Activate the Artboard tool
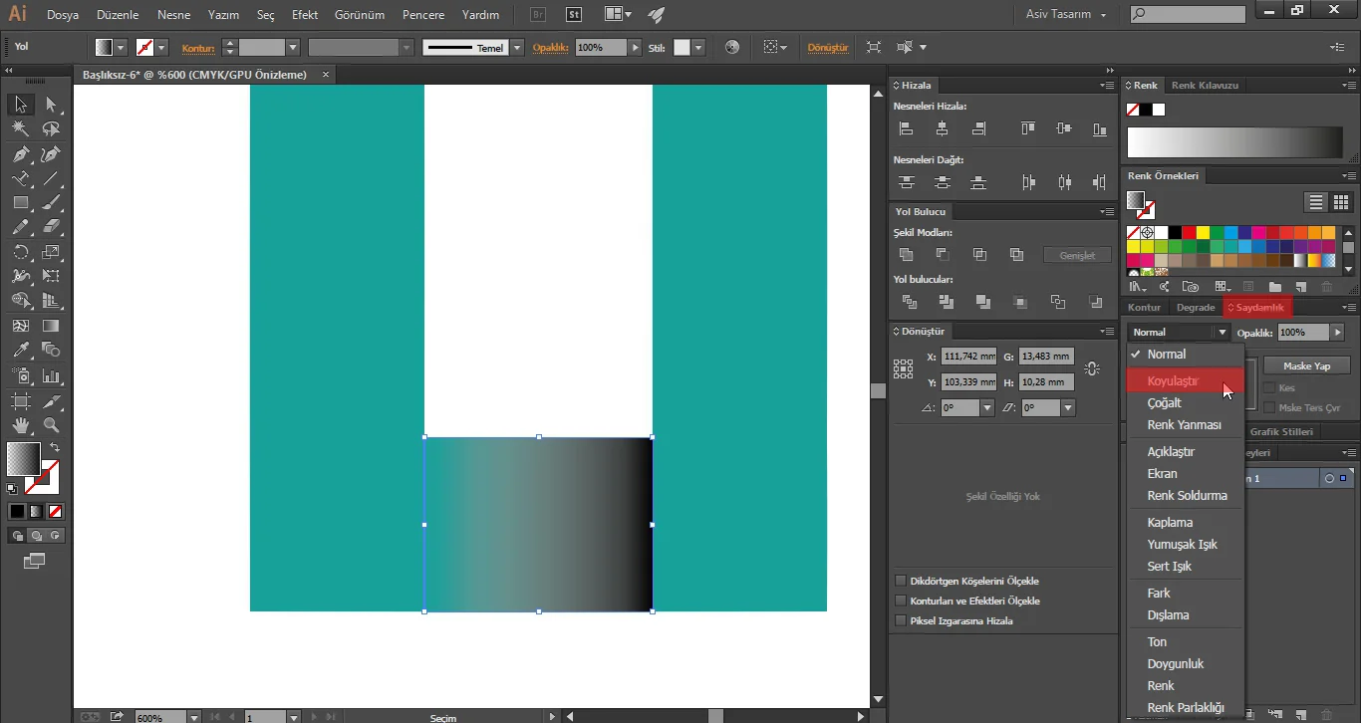Image resolution: width=1361 pixels, height=723 pixels. click(20, 401)
